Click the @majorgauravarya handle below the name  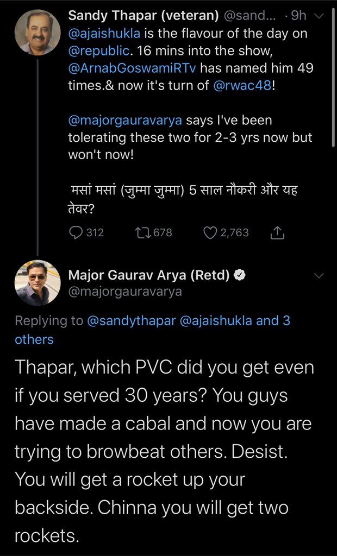(124, 292)
